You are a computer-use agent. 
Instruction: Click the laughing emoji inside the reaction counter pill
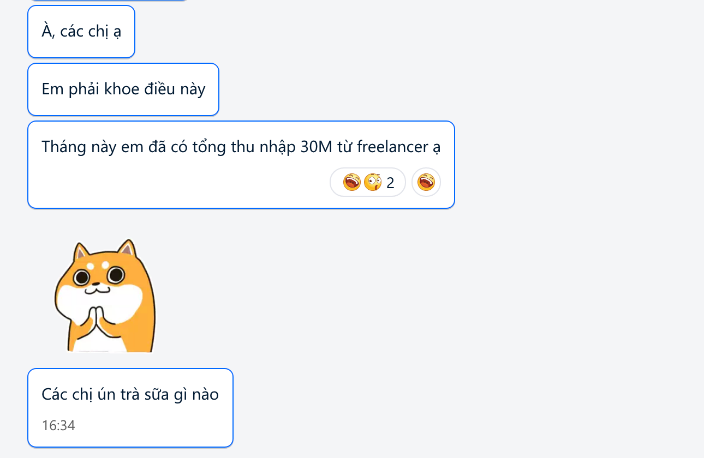[x=352, y=182]
